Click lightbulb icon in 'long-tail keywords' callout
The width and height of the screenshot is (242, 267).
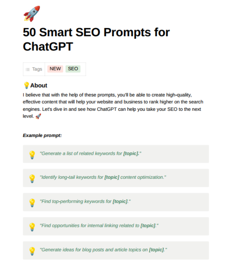click(x=32, y=178)
